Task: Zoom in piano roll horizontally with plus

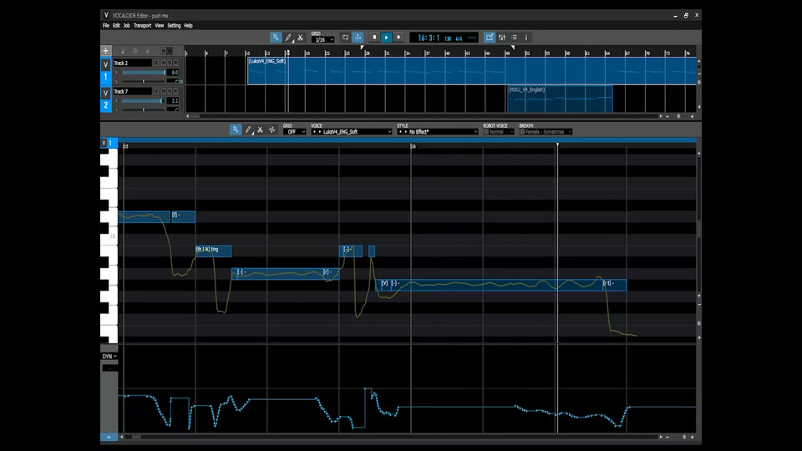Action: [692, 437]
